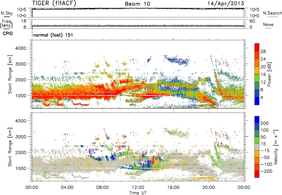Click the 4 tick on power colorbar
The width and height of the screenshot is (282, 195).
262,98
